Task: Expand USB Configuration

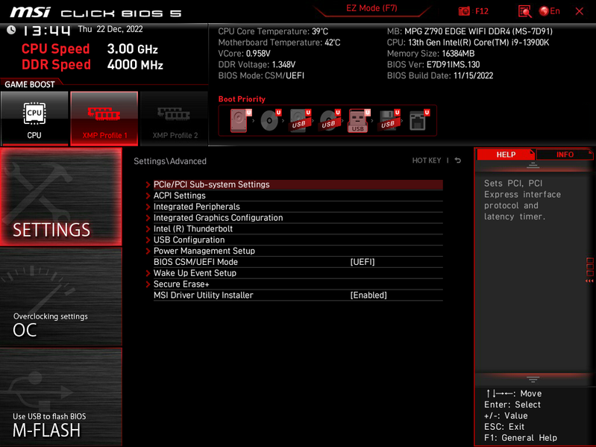Action: point(298,240)
